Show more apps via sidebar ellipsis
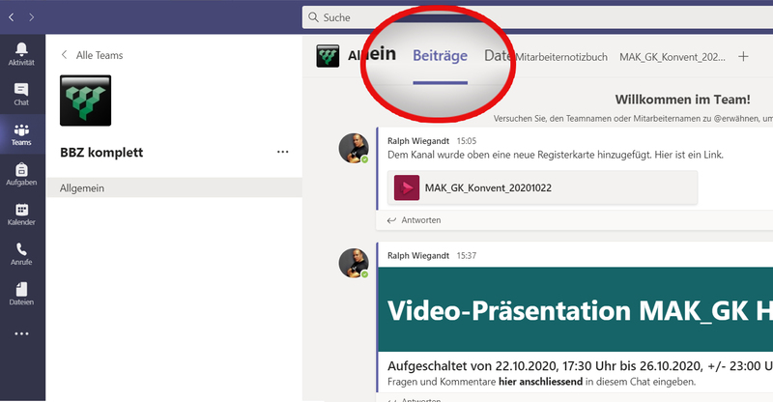773x402 pixels. 21,334
